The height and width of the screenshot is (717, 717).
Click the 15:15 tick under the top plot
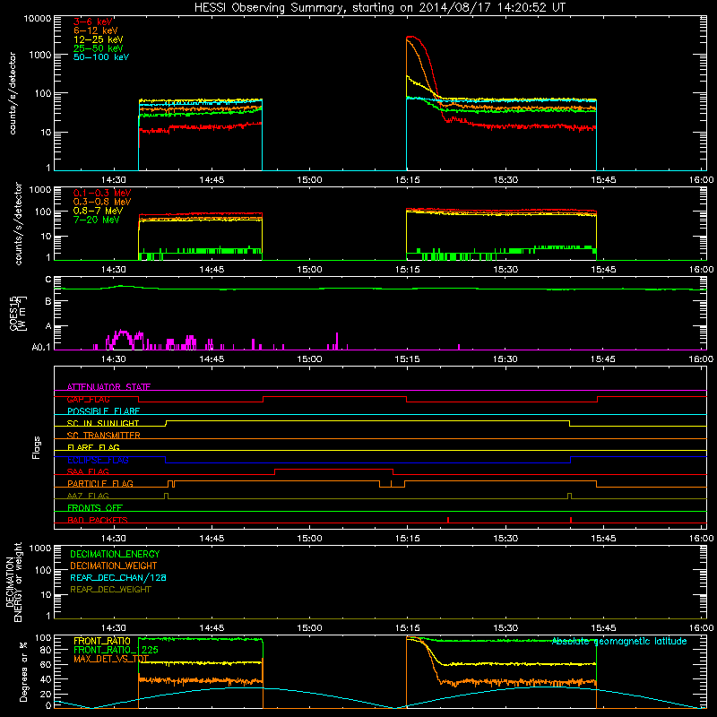click(407, 180)
